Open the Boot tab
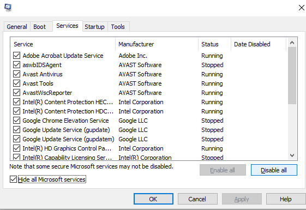 [x=39, y=27]
